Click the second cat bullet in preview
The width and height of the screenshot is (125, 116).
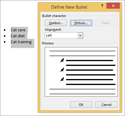click(62, 70)
